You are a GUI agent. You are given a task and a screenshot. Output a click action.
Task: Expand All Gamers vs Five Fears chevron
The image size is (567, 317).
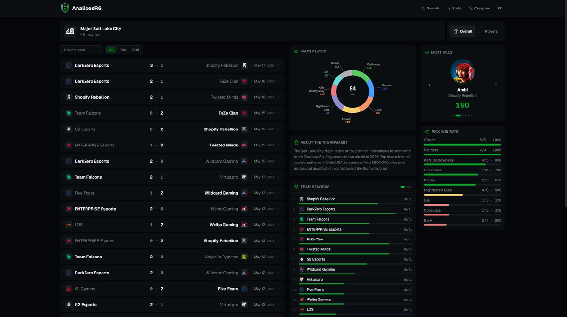pos(278,289)
